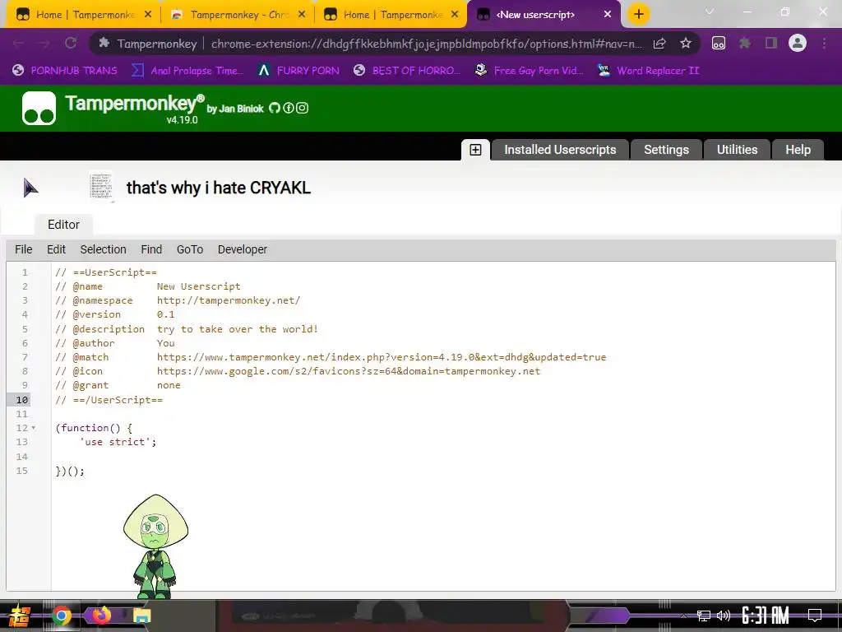Switch to Utilities tab
Screen dimensions: 842x632
[737, 150]
